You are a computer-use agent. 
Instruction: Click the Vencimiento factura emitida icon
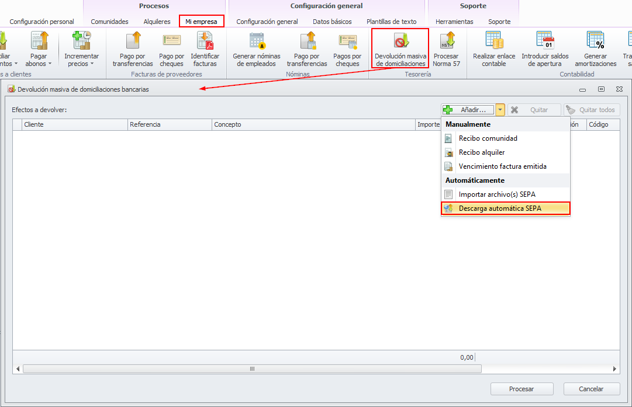tap(448, 166)
